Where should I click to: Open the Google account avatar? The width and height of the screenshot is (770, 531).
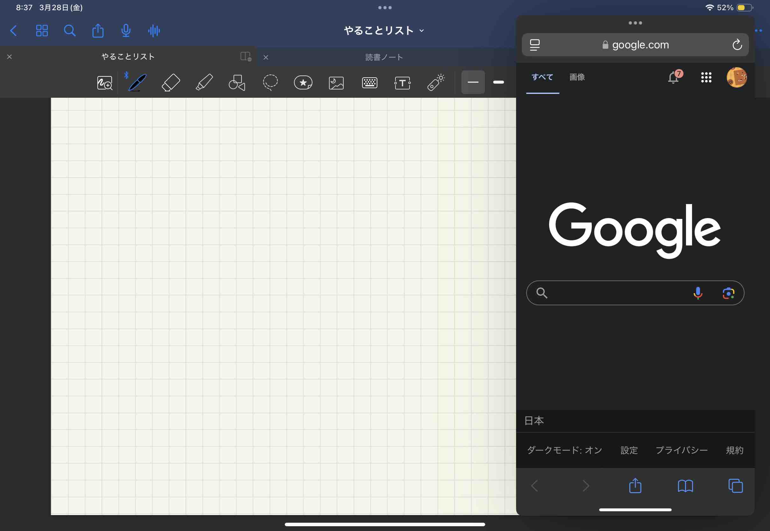point(737,78)
